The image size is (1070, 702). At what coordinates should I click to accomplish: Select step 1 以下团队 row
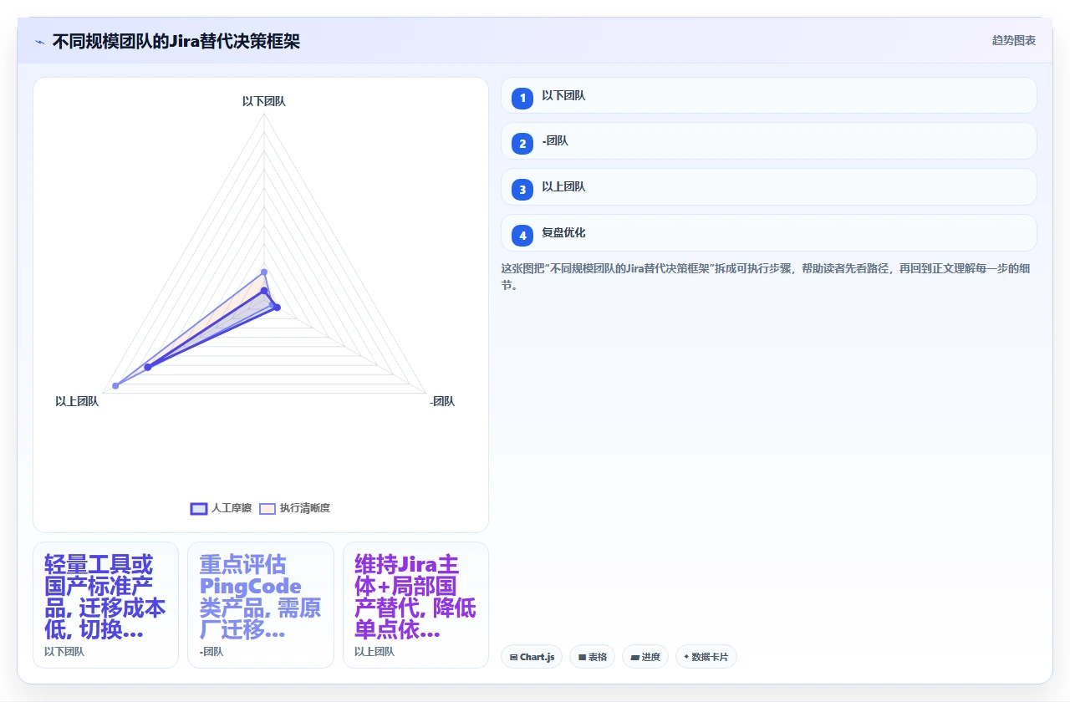[x=768, y=95]
